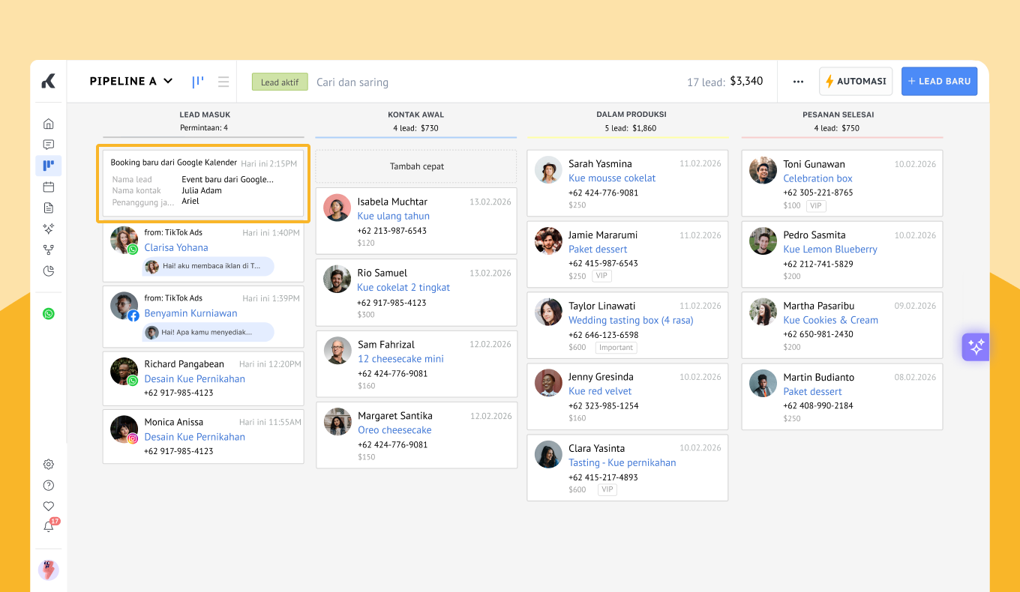This screenshot has width=1020, height=592.
Task: Click Tambah cepat in Kontak Awal column
Action: tap(416, 166)
